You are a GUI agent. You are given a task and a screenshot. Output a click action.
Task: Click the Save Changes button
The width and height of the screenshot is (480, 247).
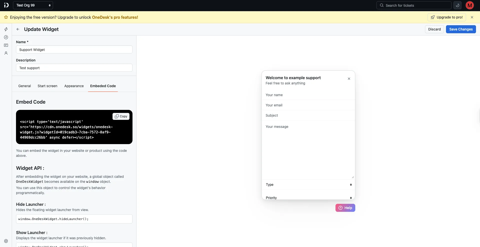click(x=461, y=29)
